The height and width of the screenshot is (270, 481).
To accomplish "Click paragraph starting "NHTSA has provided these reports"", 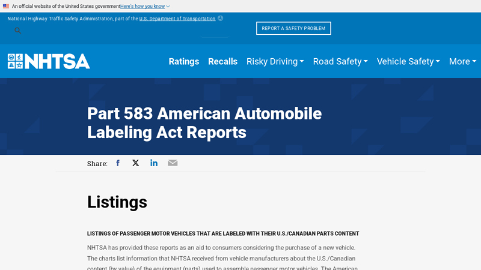I will coord(223,259).
